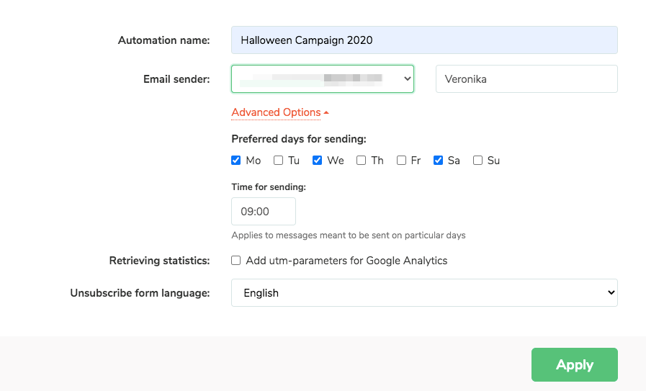Click the sender name field containing Veronika
Image resolution: width=646 pixels, height=391 pixels.
click(x=526, y=79)
